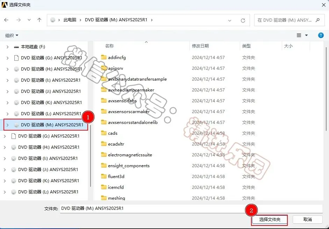
Task: Click the avxheadlampcarmaker folder icon
Action: (x=103, y=90)
